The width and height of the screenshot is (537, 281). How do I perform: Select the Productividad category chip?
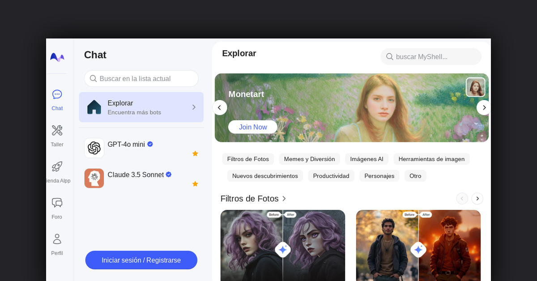(331, 176)
